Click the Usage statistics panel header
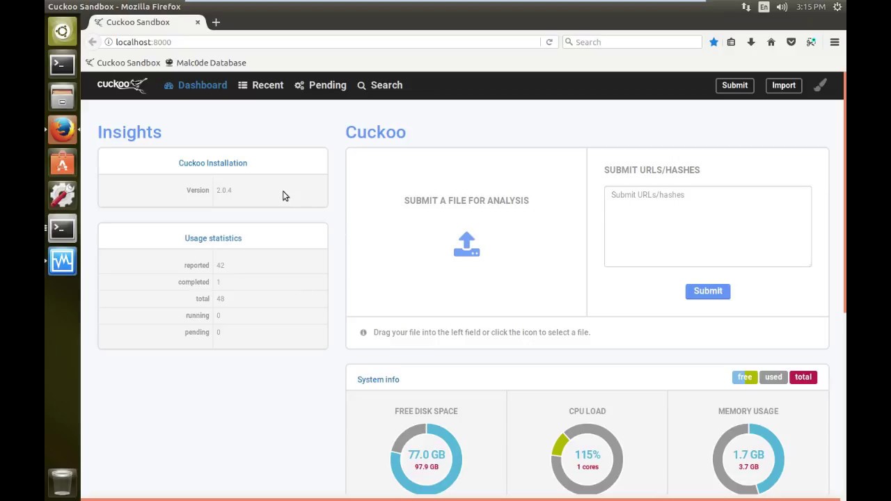Screen dimensions: 891x501 pos(213,238)
